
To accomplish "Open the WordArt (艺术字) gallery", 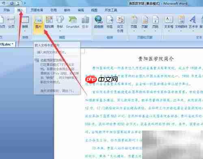I will 193,24.
